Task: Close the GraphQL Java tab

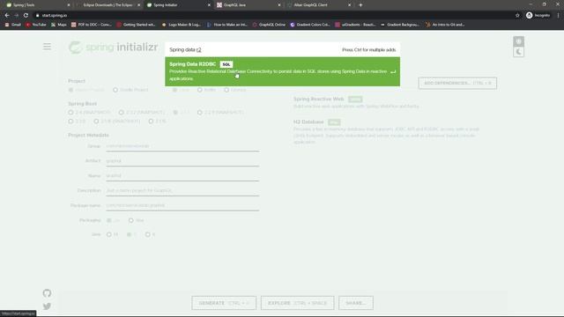Action: (278, 5)
